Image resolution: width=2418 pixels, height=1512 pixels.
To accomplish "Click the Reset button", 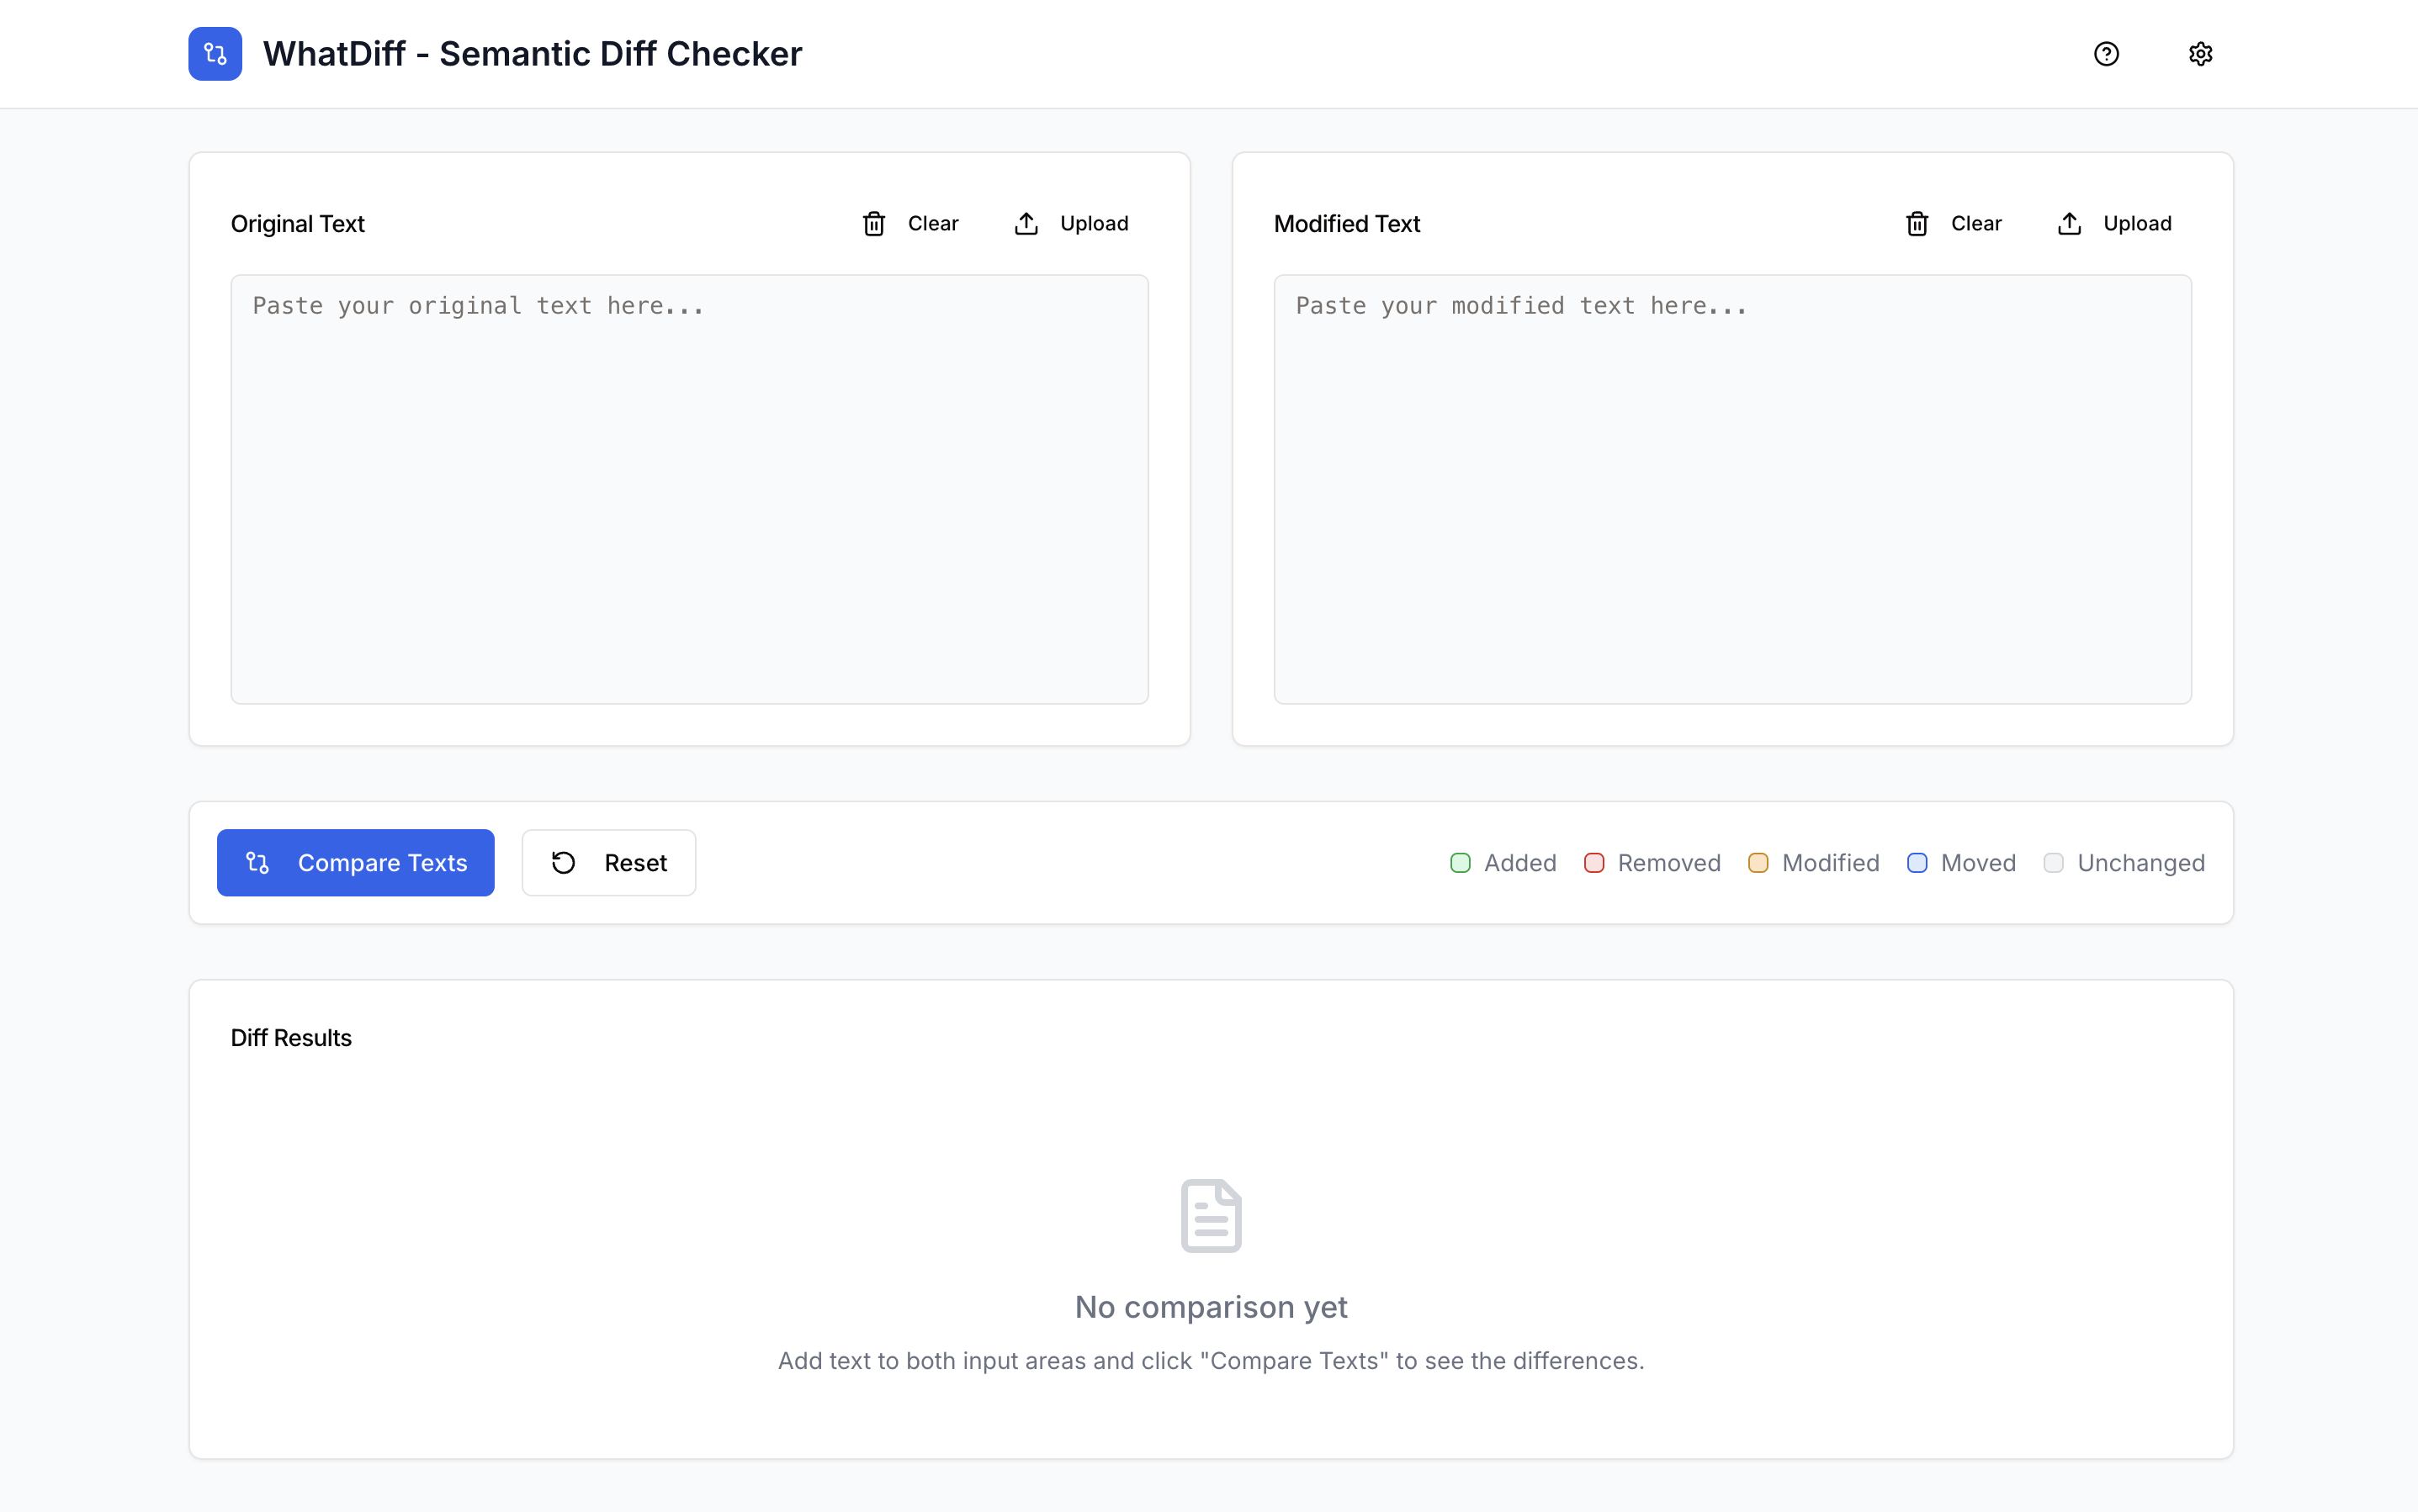I will click(608, 863).
